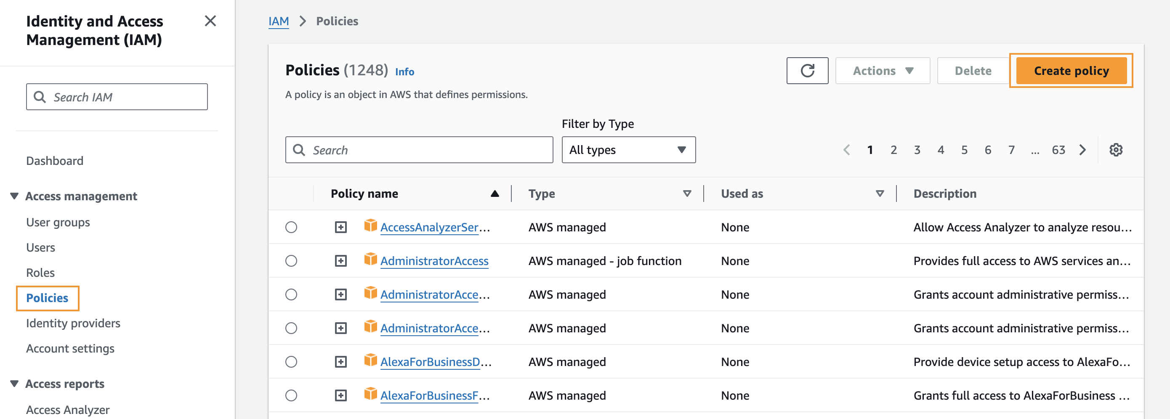The width and height of the screenshot is (1170, 419).
Task: Navigate to Roles in sidebar
Action: (40, 272)
